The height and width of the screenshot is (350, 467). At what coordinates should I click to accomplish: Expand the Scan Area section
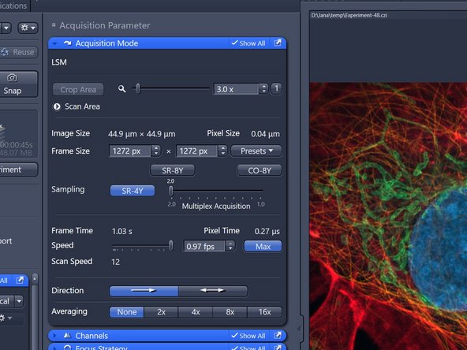click(x=57, y=106)
